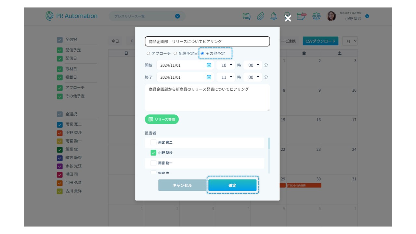This screenshot has width=416, height=234.
Task: Click the paperclip attachment icon
Action: 260,16
